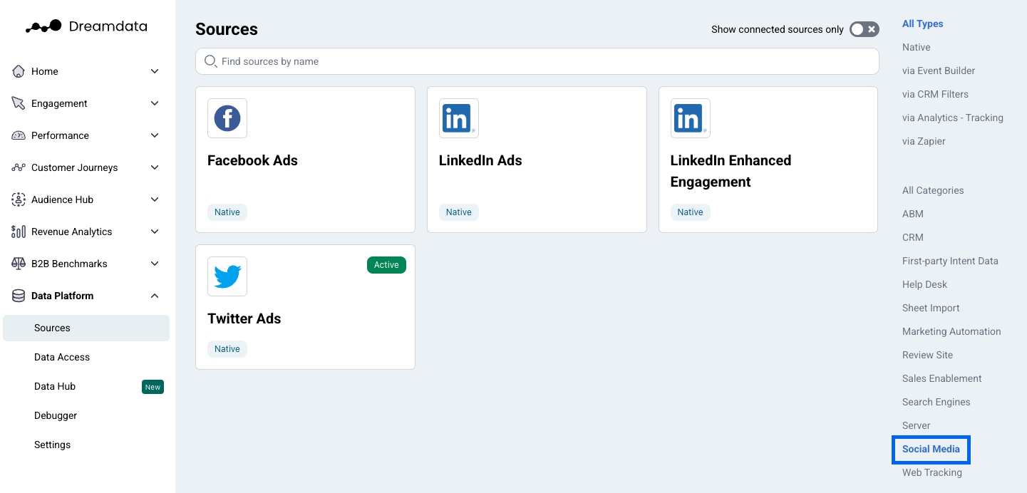Select the ABM category

[x=912, y=214]
